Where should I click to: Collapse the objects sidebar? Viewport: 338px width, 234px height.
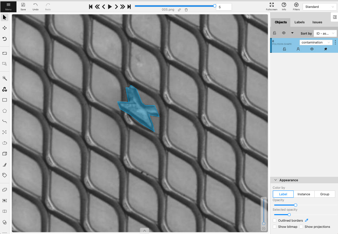(335, 17)
